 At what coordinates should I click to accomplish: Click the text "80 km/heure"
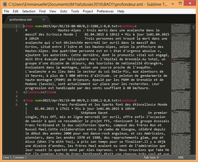(138, 88)
